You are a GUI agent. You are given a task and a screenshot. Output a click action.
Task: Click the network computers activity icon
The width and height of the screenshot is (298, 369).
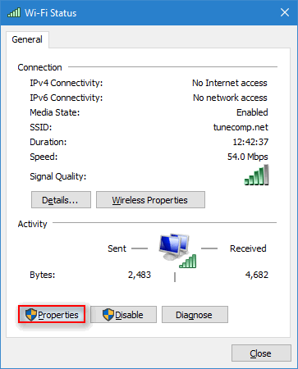(174, 247)
